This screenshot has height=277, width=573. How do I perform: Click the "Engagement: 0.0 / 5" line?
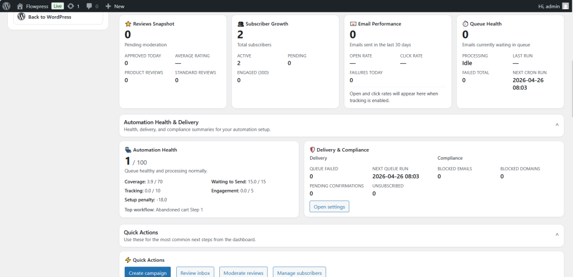[232, 190]
